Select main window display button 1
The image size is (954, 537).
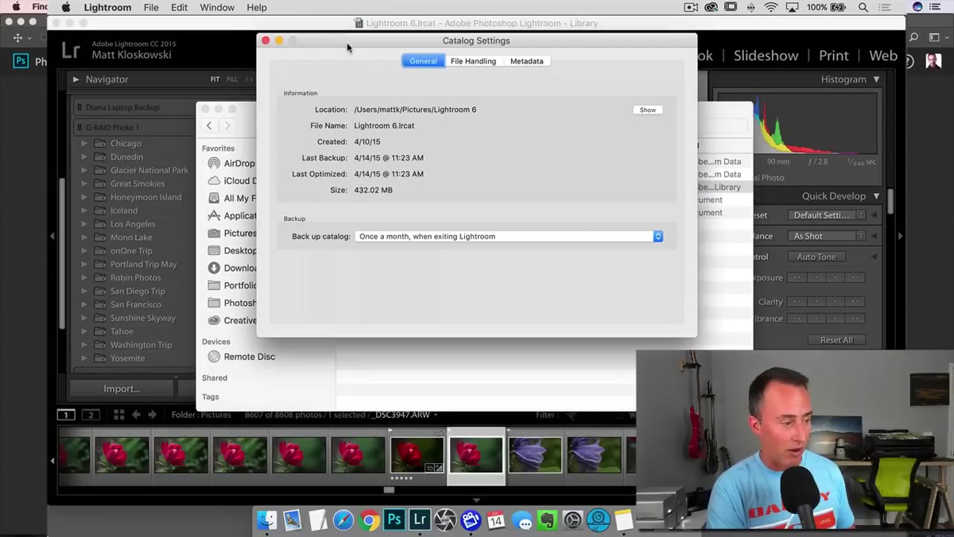(x=66, y=415)
